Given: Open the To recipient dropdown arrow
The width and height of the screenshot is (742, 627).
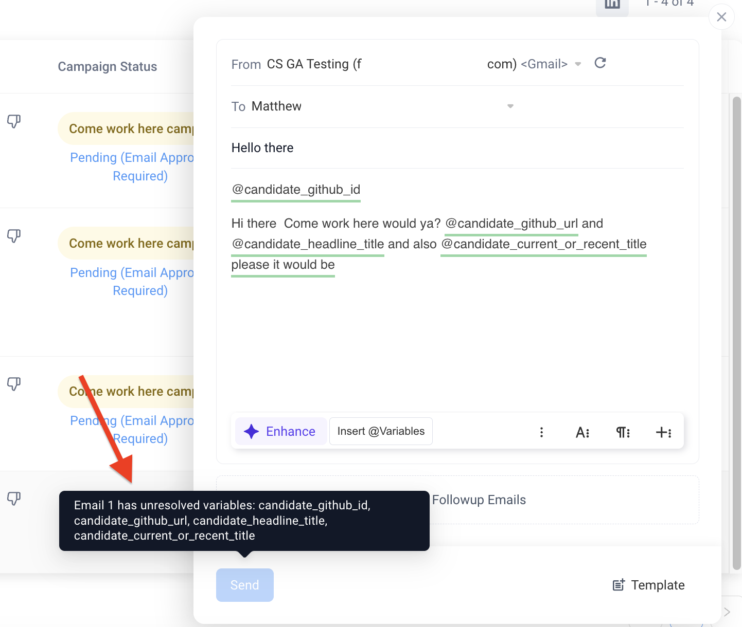Looking at the screenshot, I should point(510,106).
